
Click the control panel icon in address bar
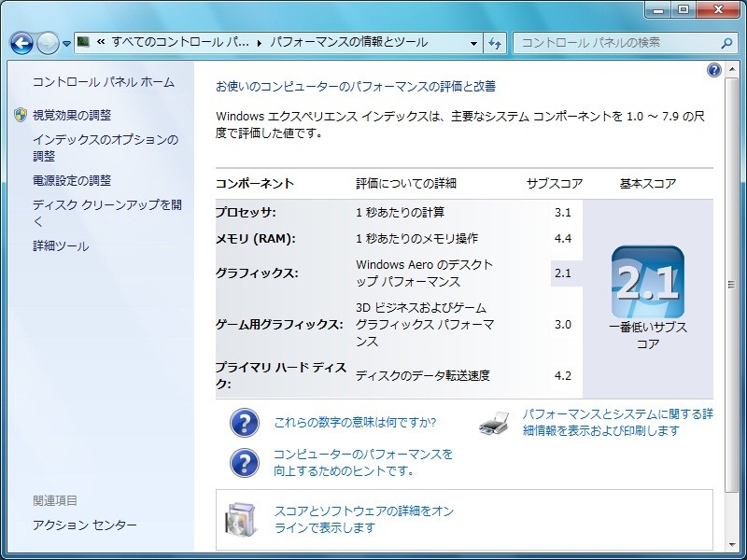pos(83,42)
